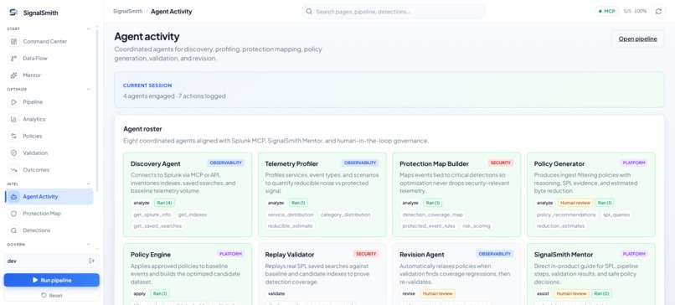Open the Discovery Agent card
Image resolution: width=675 pixels, height=305 pixels.
pyautogui.click(x=188, y=194)
